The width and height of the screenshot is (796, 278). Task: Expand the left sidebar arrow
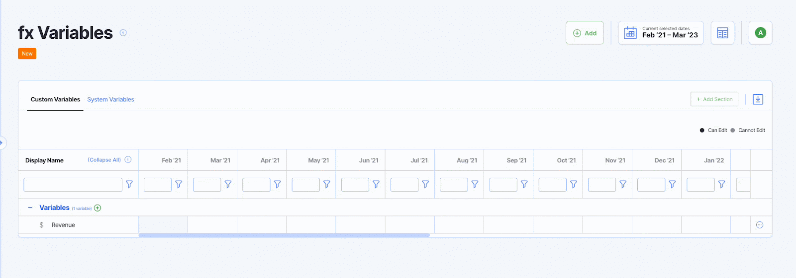coord(1,143)
